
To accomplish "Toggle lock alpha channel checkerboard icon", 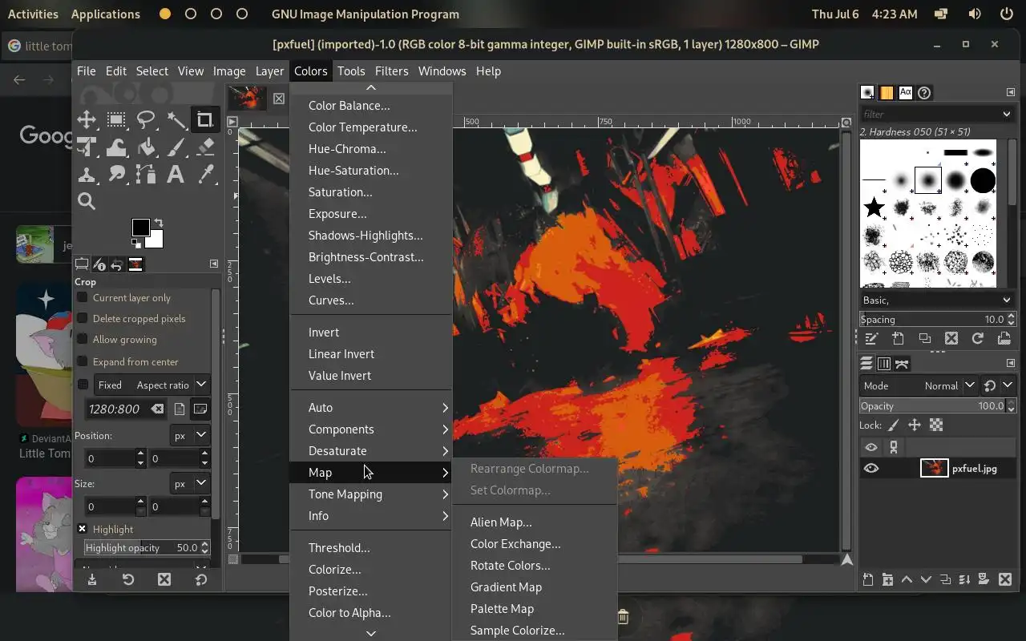I will coord(936,425).
